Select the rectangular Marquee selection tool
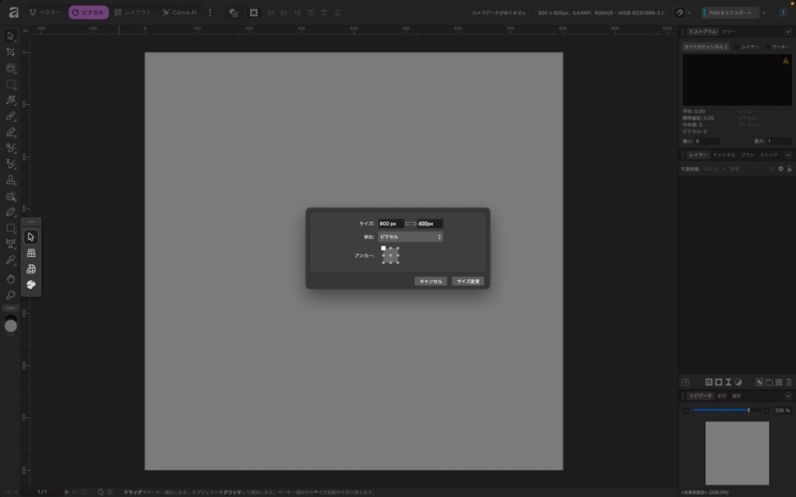Screen dimensions: 796x497 (11, 85)
